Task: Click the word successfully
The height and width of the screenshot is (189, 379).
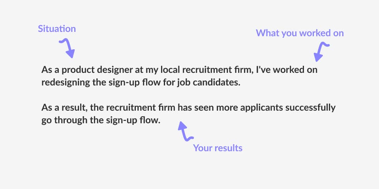Action: [310, 107]
